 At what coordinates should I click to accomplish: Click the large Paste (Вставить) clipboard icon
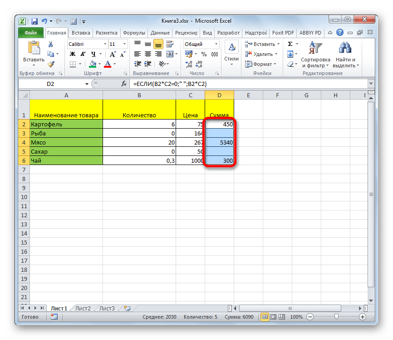pos(34,48)
